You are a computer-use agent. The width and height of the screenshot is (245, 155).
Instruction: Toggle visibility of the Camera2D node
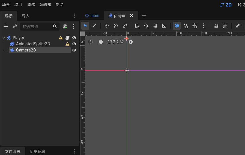[x=74, y=50]
